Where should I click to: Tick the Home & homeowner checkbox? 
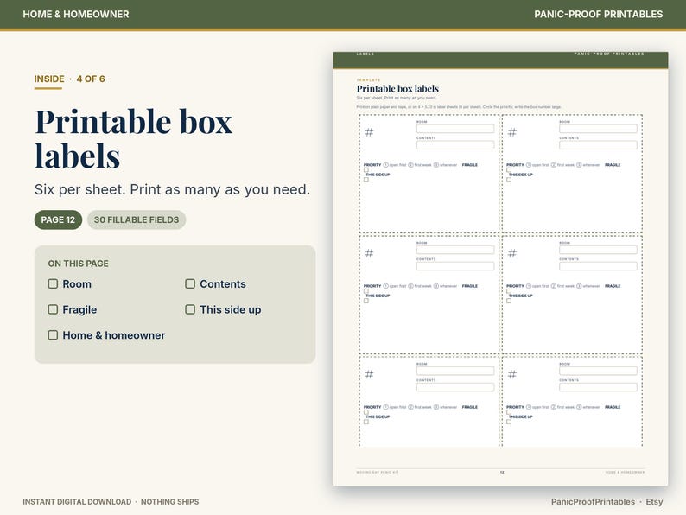[53, 335]
